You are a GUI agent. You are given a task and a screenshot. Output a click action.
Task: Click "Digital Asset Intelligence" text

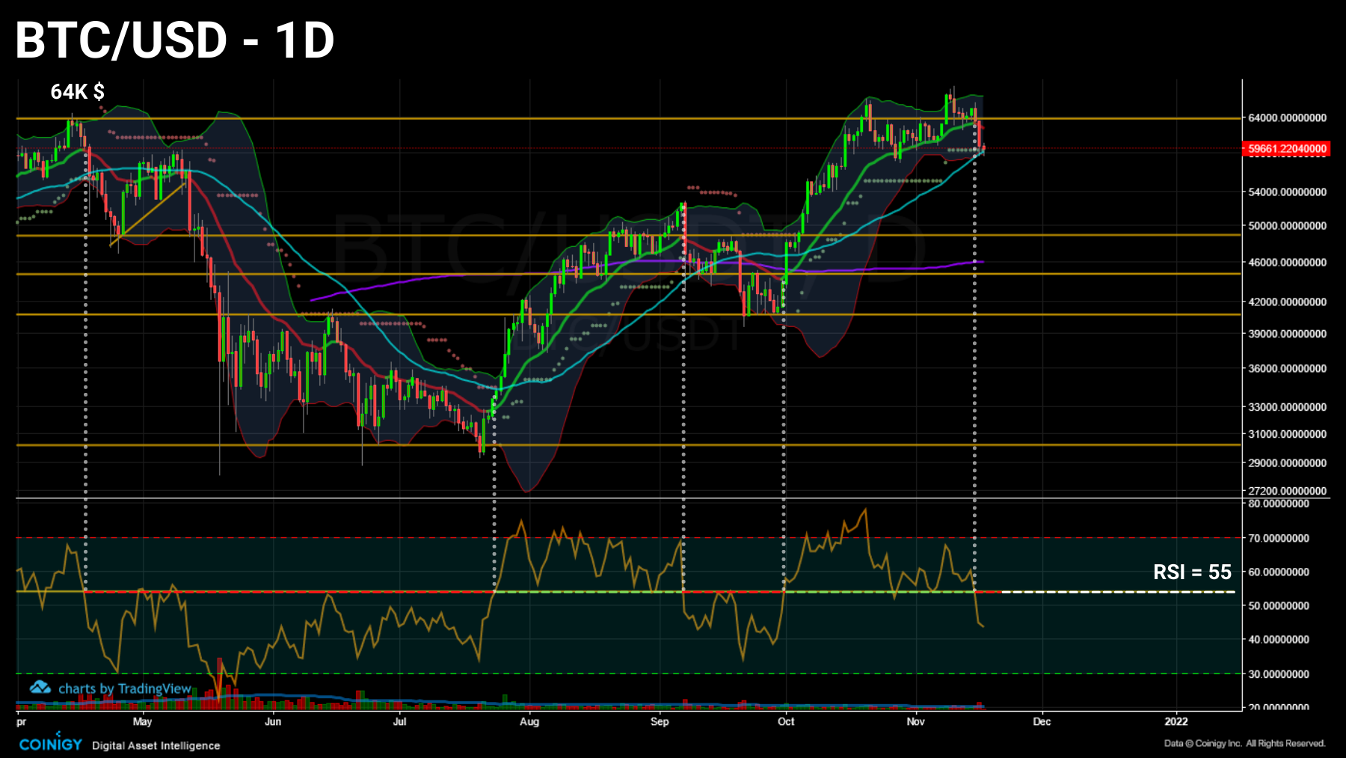pyautogui.click(x=155, y=745)
